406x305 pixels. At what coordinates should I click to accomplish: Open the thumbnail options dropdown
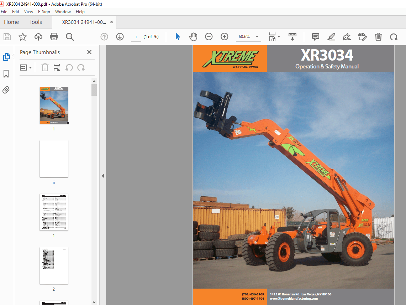point(26,67)
